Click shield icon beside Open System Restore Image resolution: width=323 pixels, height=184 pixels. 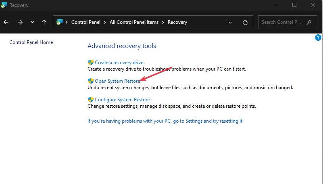click(x=91, y=81)
